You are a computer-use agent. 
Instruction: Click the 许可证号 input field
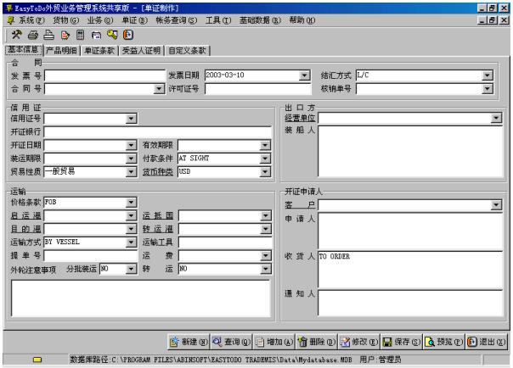(x=257, y=88)
